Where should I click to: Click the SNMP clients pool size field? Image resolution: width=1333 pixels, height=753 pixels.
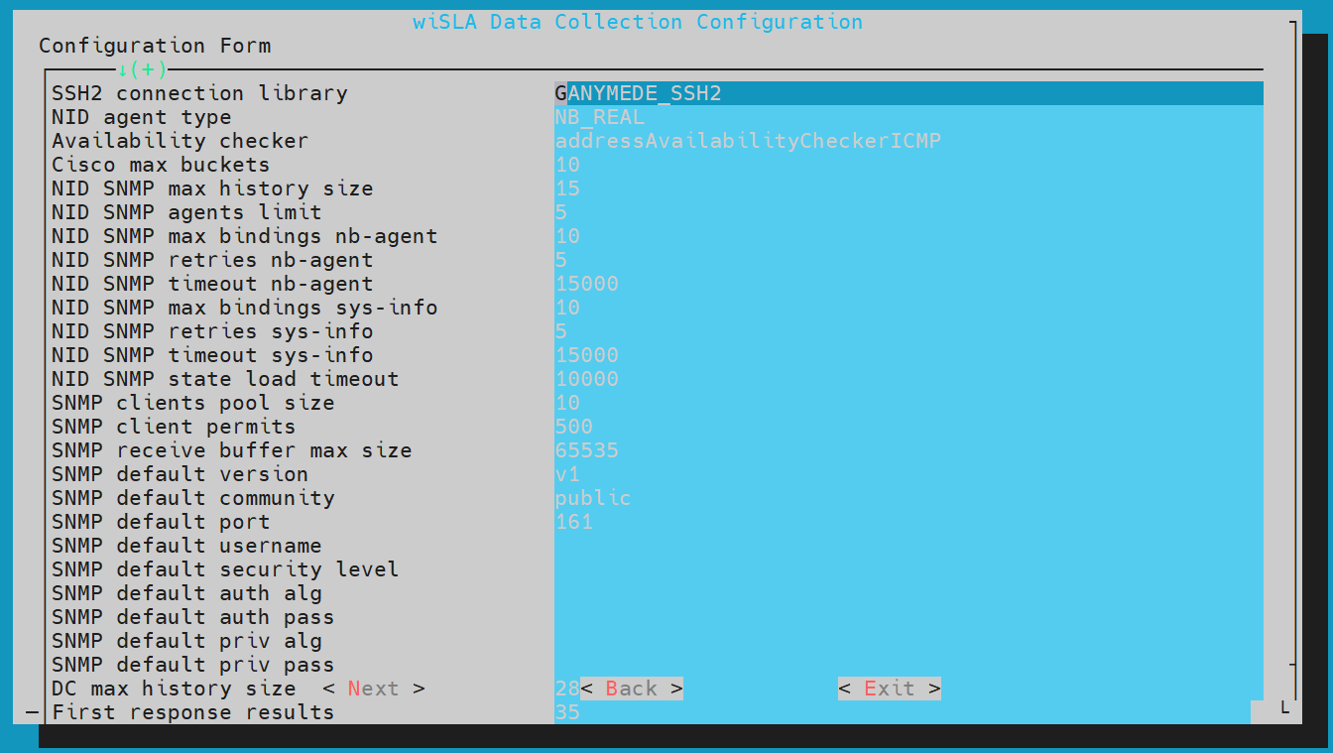point(908,403)
